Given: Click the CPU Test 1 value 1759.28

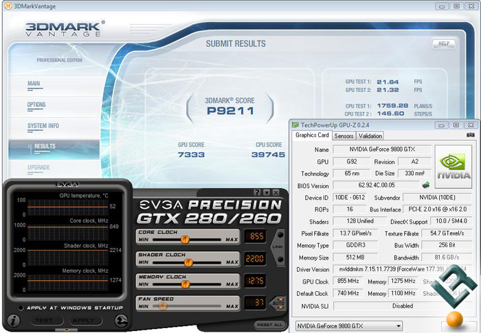Looking at the screenshot, I should 392,106.
